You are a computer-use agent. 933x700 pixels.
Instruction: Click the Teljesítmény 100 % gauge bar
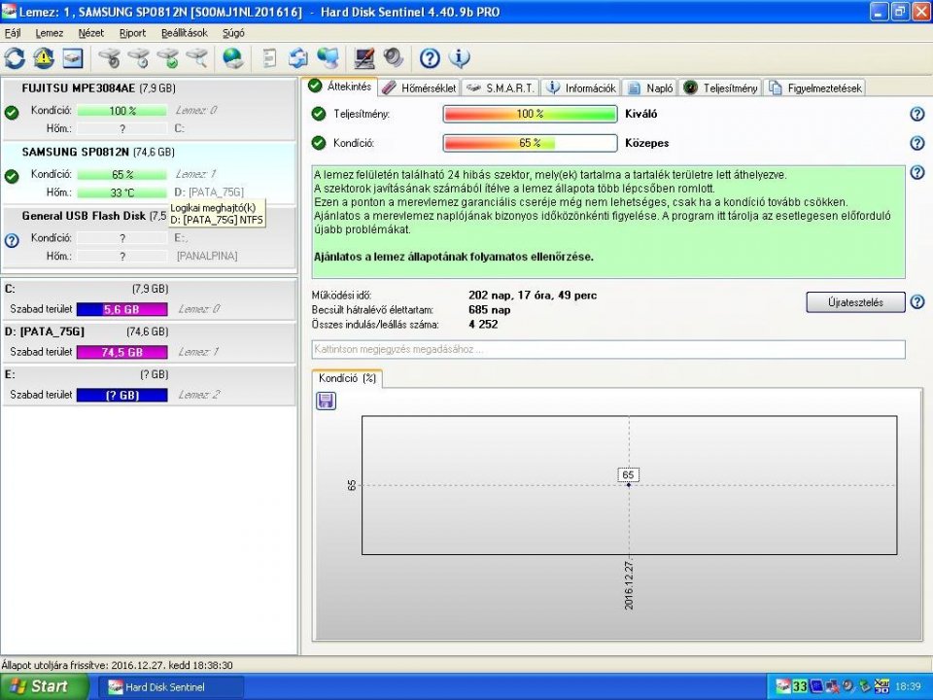point(530,114)
